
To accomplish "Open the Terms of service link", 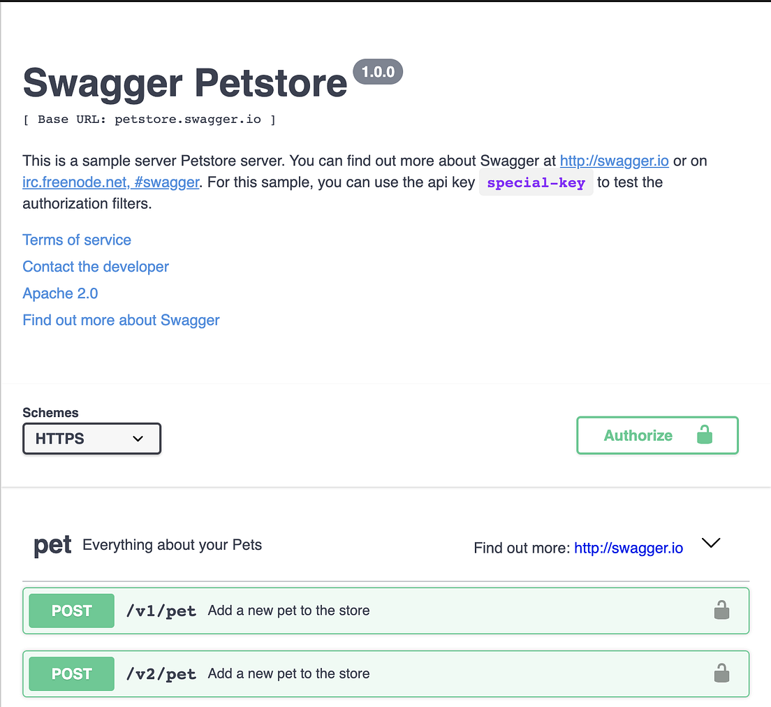I will coord(77,240).
